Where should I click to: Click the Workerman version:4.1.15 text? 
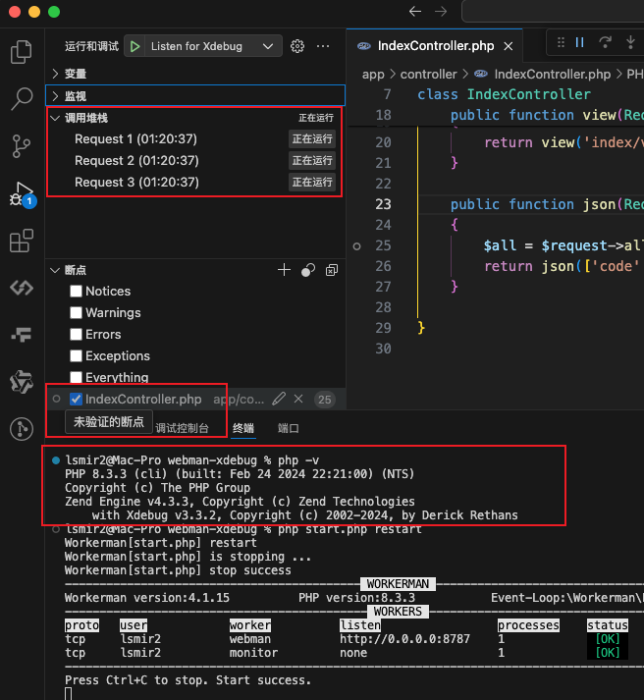[x=147, y=598]
